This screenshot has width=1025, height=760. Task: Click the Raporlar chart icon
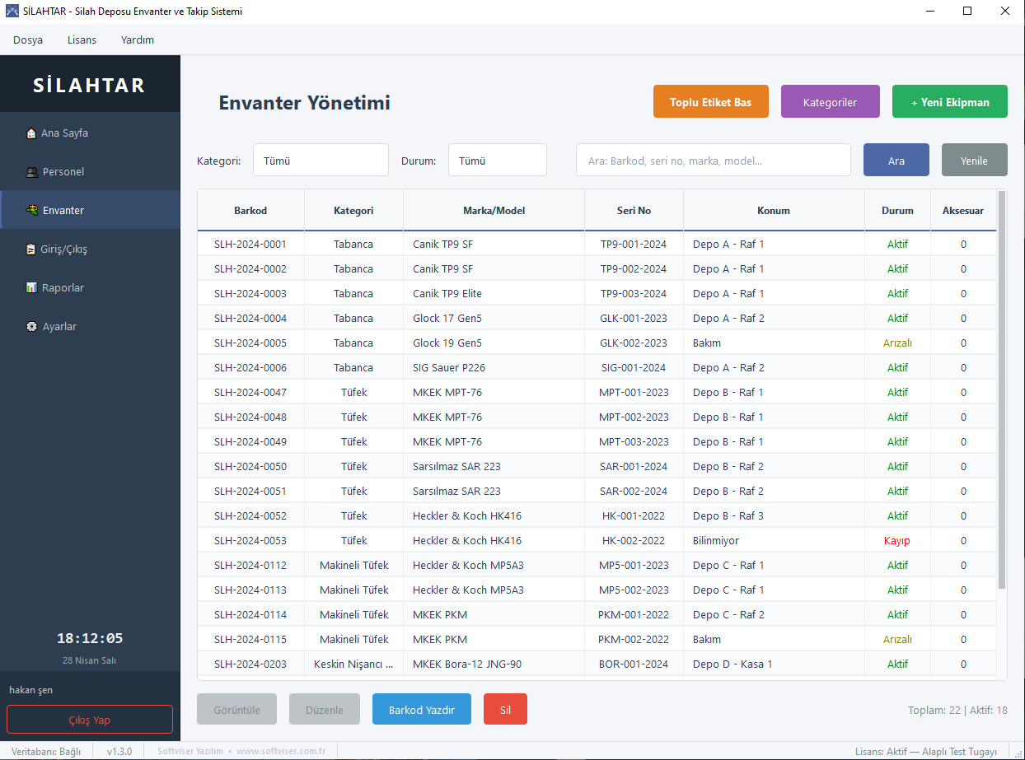pyautogui.click(x=31, y=288)
